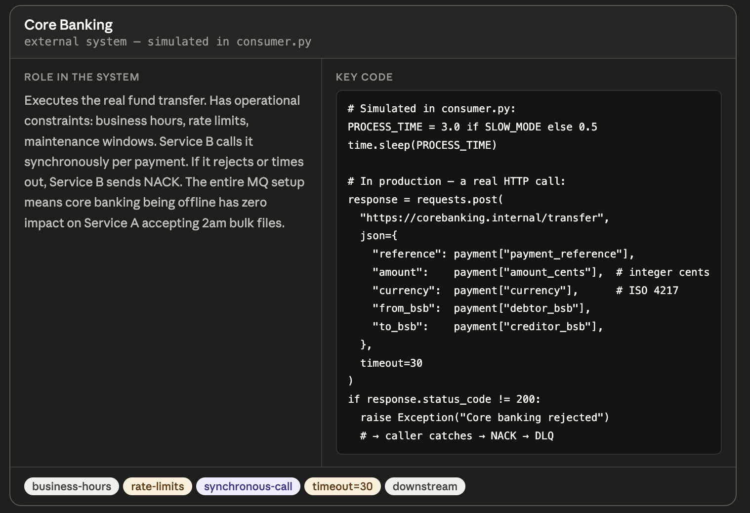Image resolution: width=750 pixels, height=513 pixels.
Task: Select the synchronous-call tag
Action: click(x=248, y=486)
